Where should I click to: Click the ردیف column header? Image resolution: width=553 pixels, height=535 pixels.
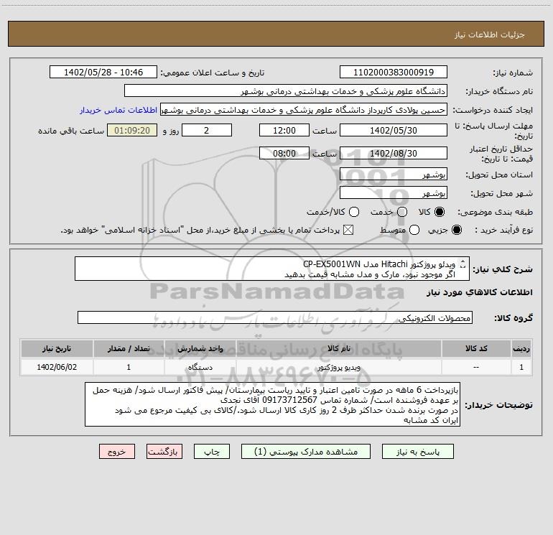pyautogui.click(x=521, y=348)
